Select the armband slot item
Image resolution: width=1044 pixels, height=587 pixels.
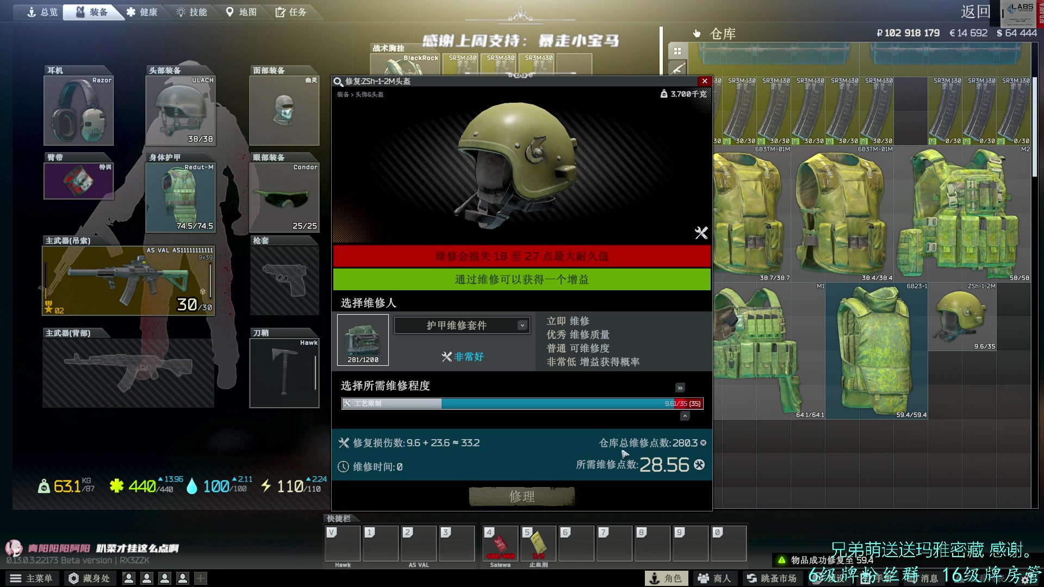pos(79,180)
